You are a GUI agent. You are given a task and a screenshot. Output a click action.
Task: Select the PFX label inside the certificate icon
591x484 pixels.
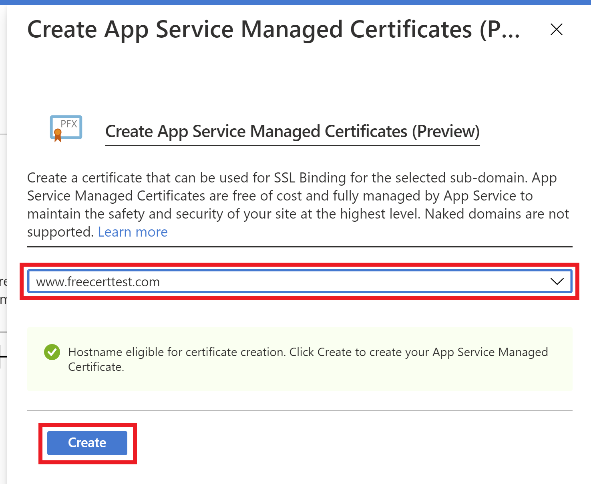(x=70, y=124)
